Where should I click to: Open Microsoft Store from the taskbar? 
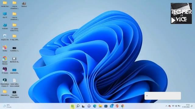coord(106,106)
